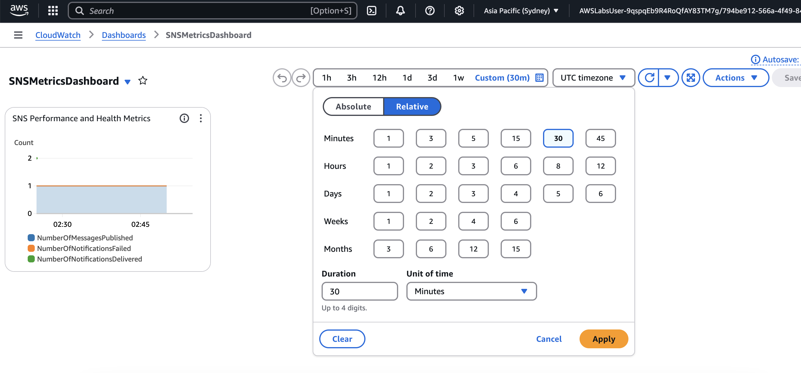Open the CloudShell terminal icon

[x=372, y=11]
